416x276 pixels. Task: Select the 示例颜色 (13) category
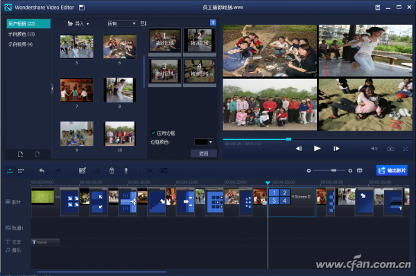(21, 34)
